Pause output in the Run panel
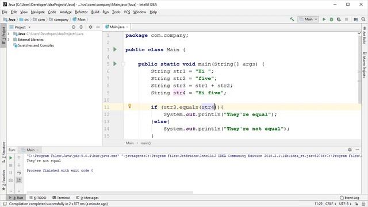This screenshot has width=368, height=207. [x=10, y=172]
